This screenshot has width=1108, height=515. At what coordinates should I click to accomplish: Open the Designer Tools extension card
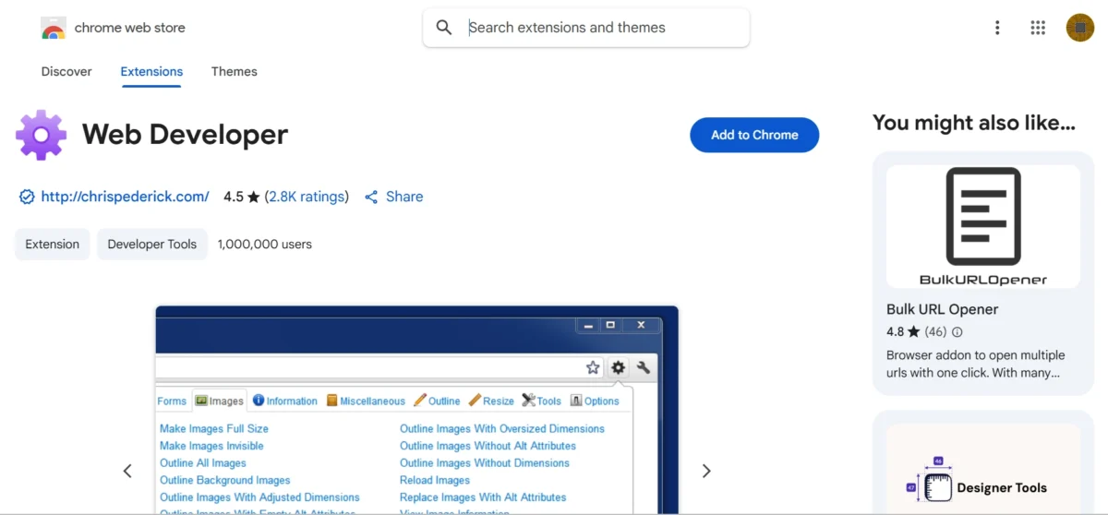coord(983,462)
